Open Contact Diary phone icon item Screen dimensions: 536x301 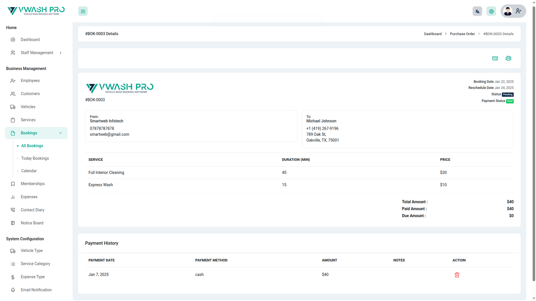32,210
